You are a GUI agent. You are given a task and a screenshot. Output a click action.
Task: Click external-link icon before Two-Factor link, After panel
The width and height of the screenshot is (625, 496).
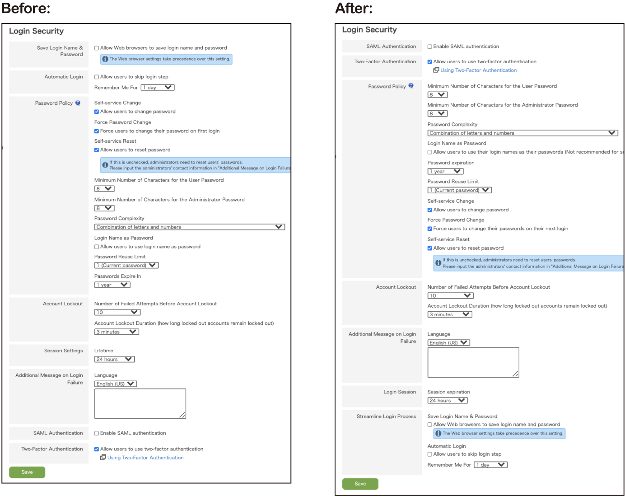click(x=436, y=70)
